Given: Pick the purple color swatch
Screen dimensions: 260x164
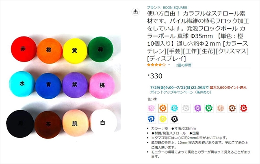Looking at the screenshot, I should (197, 108).
